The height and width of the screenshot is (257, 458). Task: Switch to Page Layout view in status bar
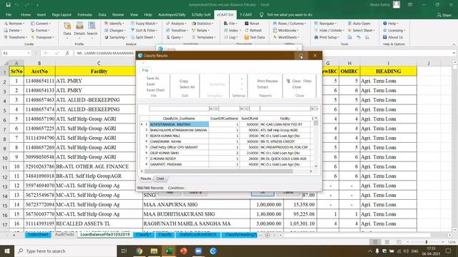(x=387, y=242)
